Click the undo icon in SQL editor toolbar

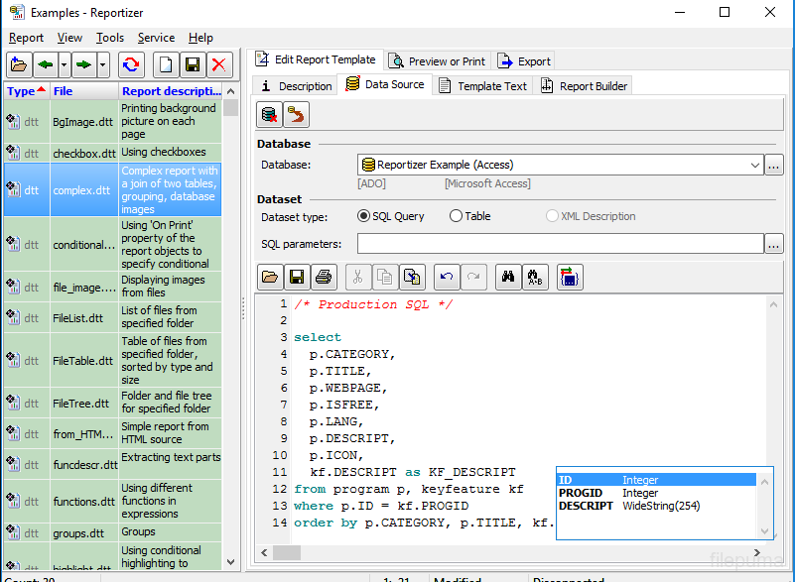coord(448,277)
